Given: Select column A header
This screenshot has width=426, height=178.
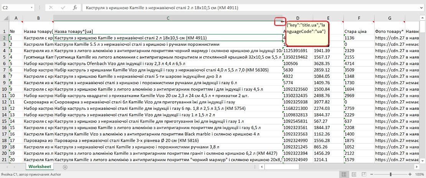Looking at the screenshot, I should coord(16,18).
